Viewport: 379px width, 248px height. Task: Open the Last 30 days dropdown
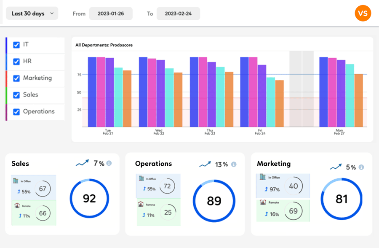tap(32, 13)
